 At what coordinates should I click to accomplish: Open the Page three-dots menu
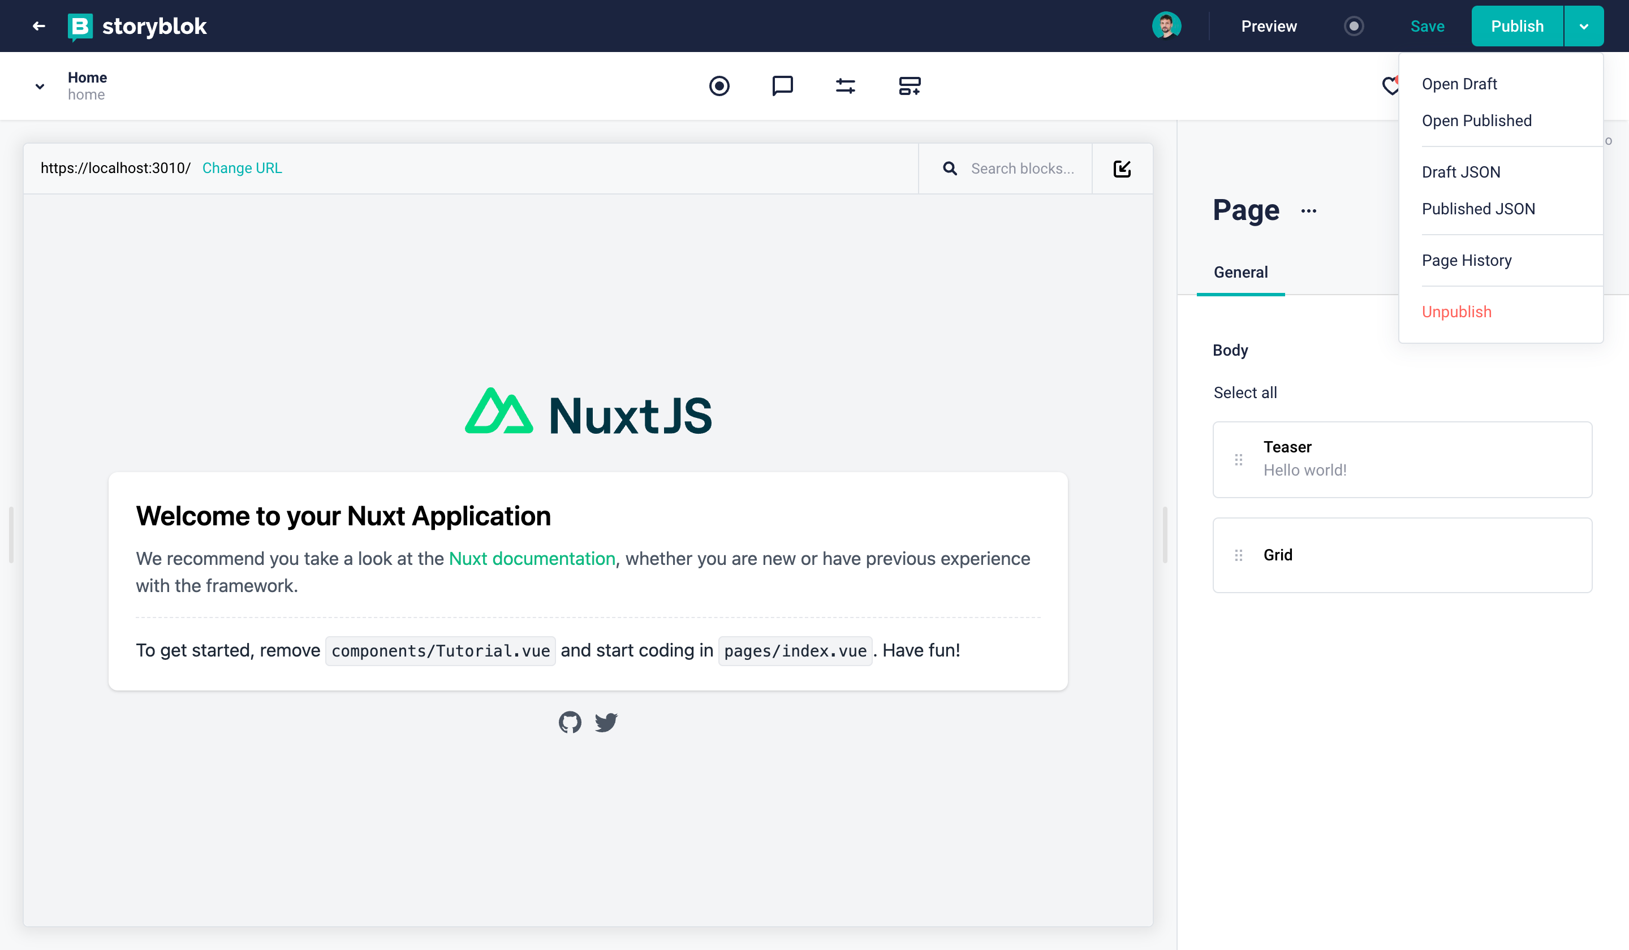[1309, 211]
